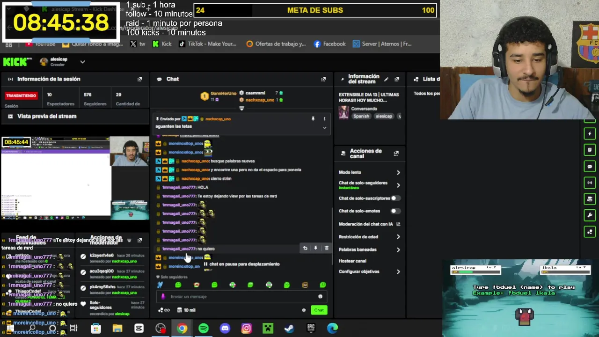The image size is (599, 337).
Task: Edit stream info with pencil icon
Action: (x=386, y=79)
